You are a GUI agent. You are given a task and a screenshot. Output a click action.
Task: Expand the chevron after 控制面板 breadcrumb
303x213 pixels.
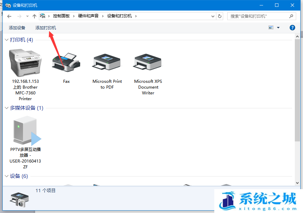point(74,16)
